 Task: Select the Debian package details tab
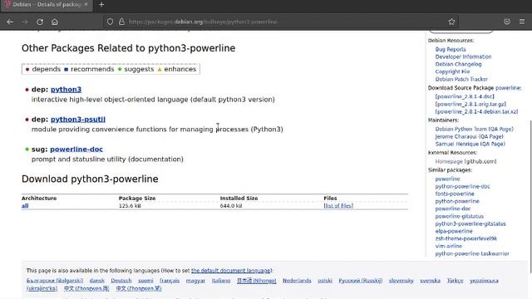click(47, 5)
